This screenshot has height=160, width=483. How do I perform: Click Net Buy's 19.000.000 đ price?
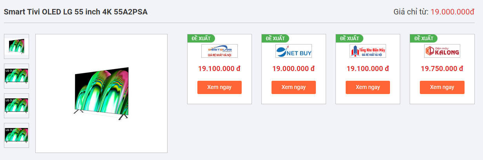click(293, 69)
